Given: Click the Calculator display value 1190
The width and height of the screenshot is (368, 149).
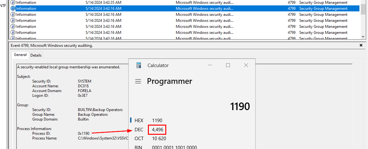Looking at the screenshot, I should tap(240, 107).
